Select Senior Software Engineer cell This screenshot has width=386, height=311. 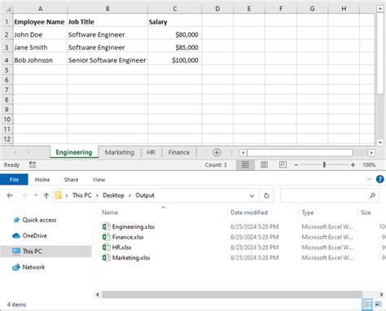click(x=107, y=60)
